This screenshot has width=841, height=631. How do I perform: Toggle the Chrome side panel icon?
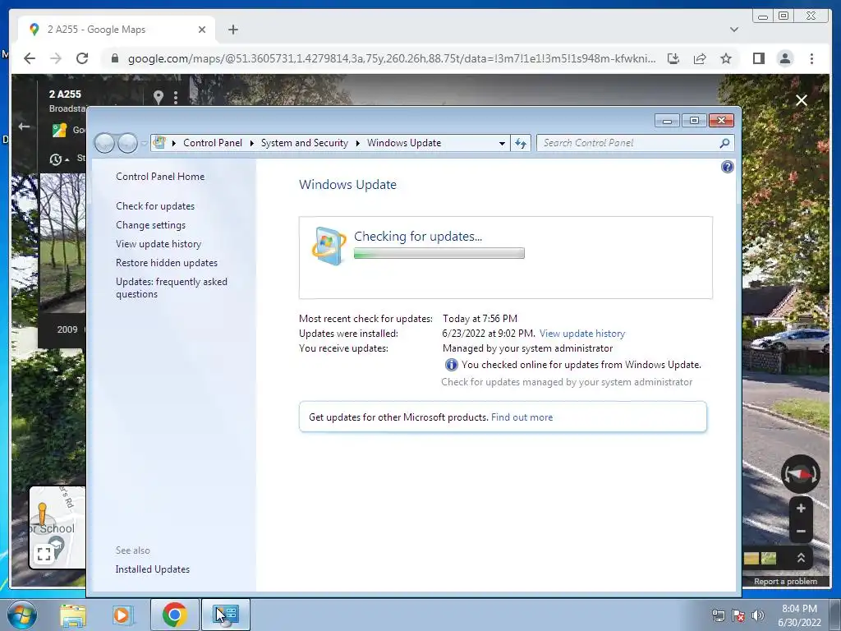(758, 58)
